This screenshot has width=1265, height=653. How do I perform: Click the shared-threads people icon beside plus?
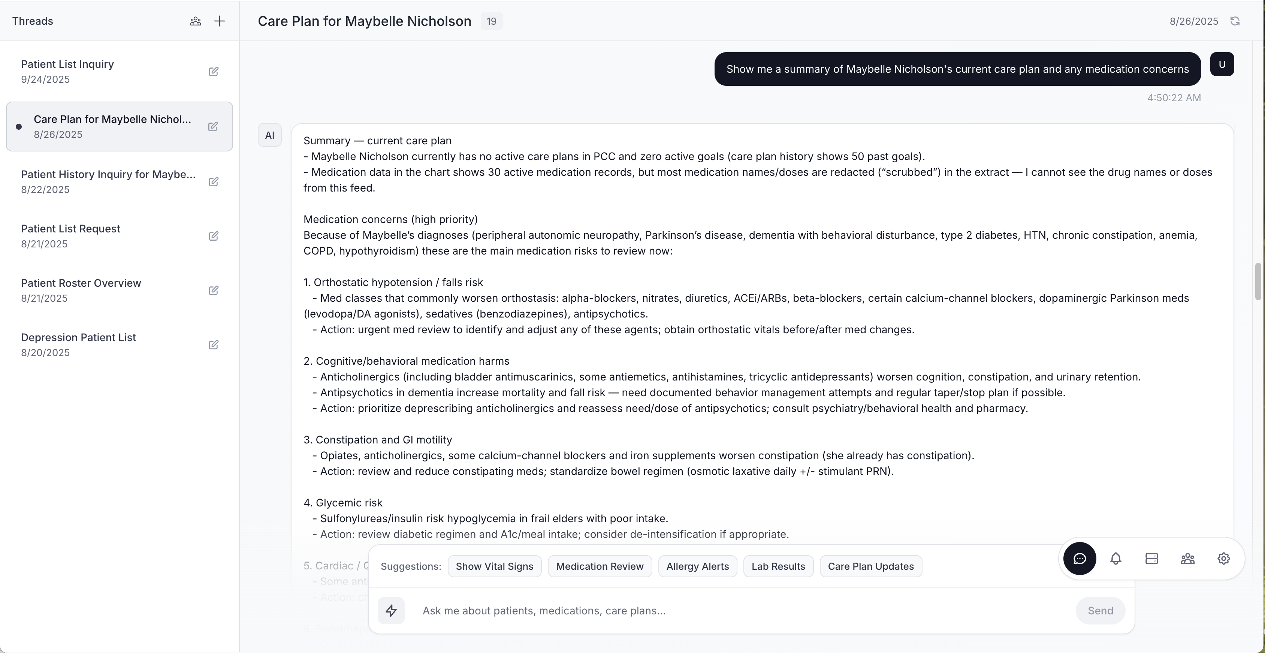tap(195, 21)
